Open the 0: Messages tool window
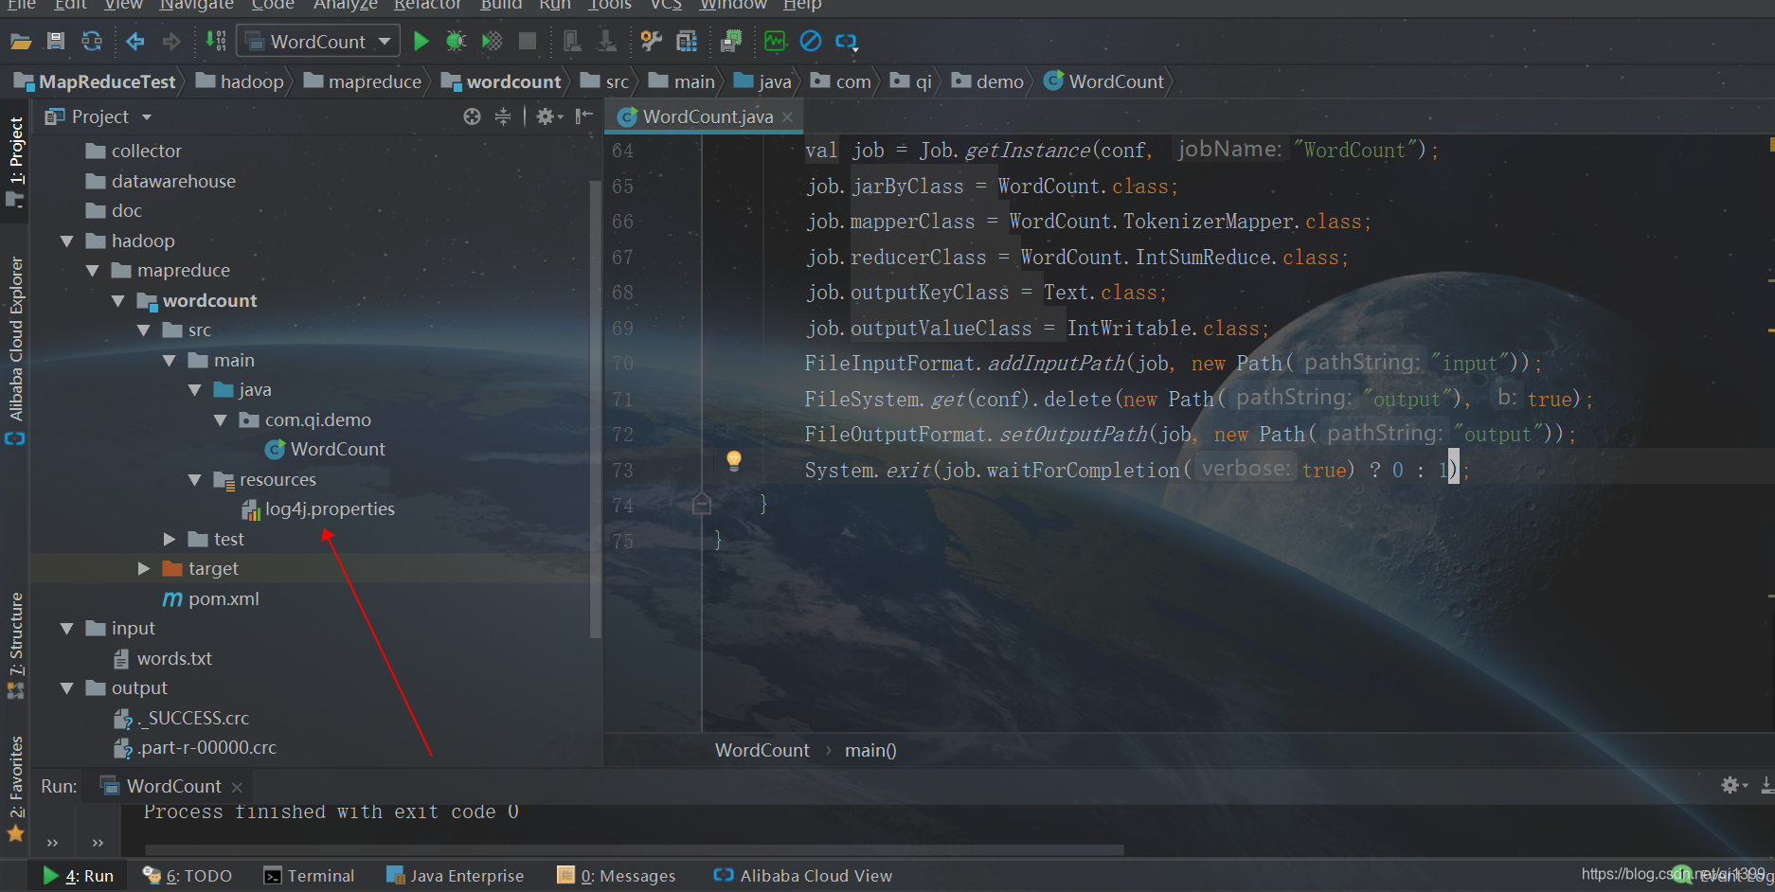This screenshot has height=892, width=1775. (x=617, y=876)
